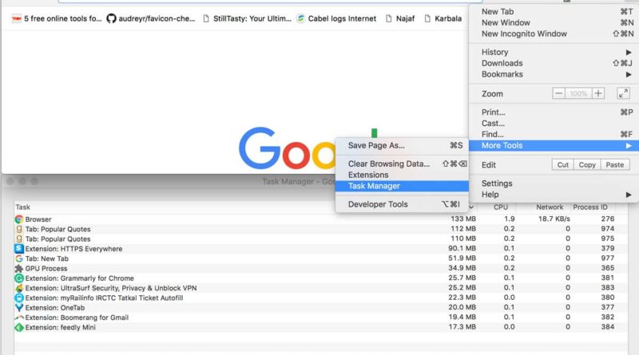Click the Najaf bookmark page icon
The width and height of the screenshot is (639, 355).
(389, 18)
